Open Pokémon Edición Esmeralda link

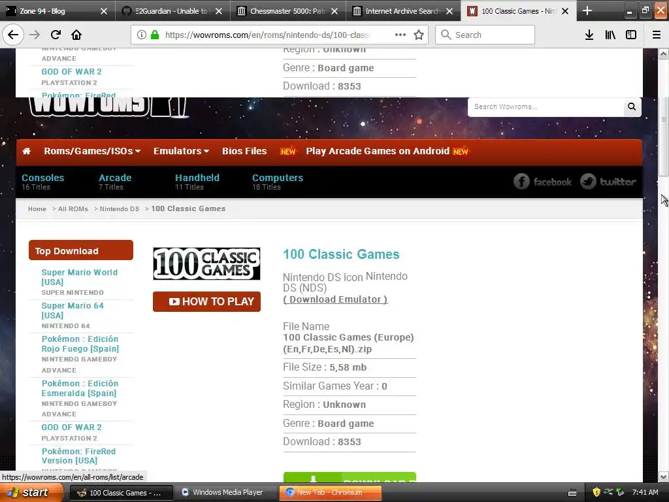coord(80,388)
